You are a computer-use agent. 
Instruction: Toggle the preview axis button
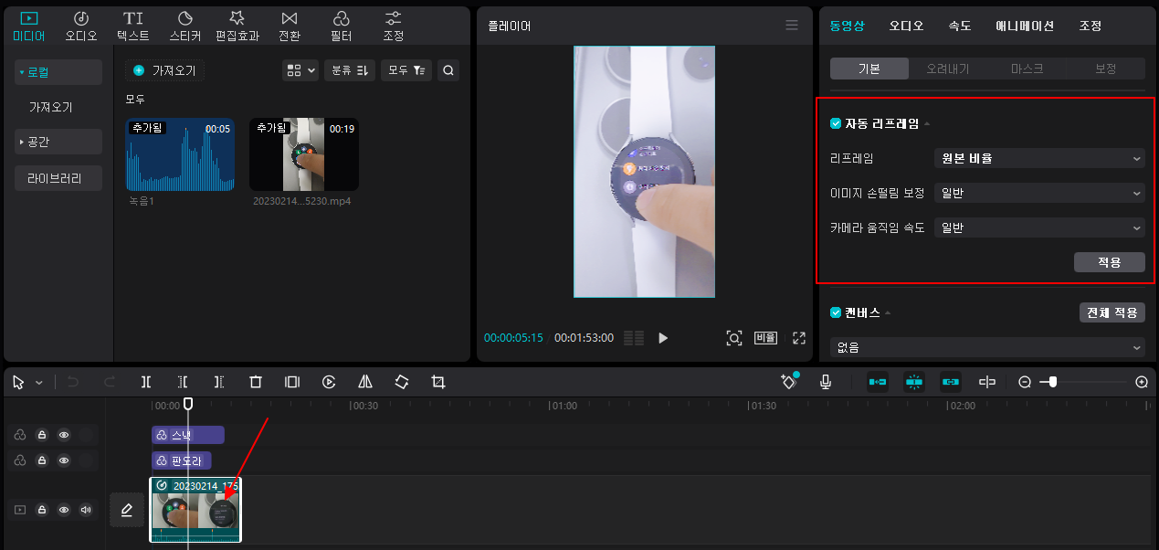point(987,382)
